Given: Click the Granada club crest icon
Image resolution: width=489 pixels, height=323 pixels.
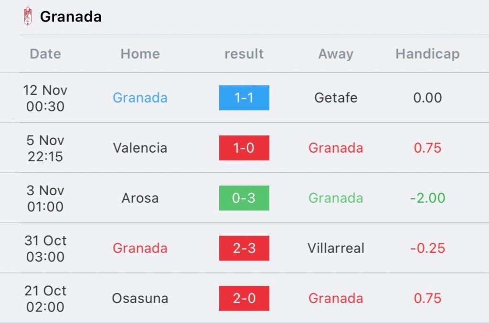Looking at the screenshot, I should 28,16.
